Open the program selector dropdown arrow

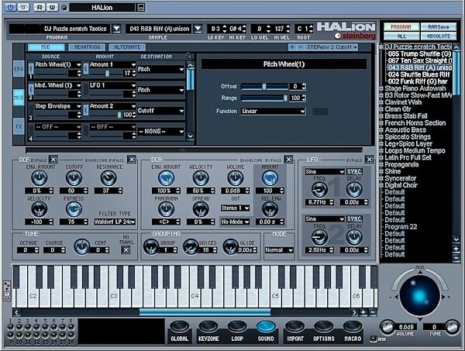116,29
